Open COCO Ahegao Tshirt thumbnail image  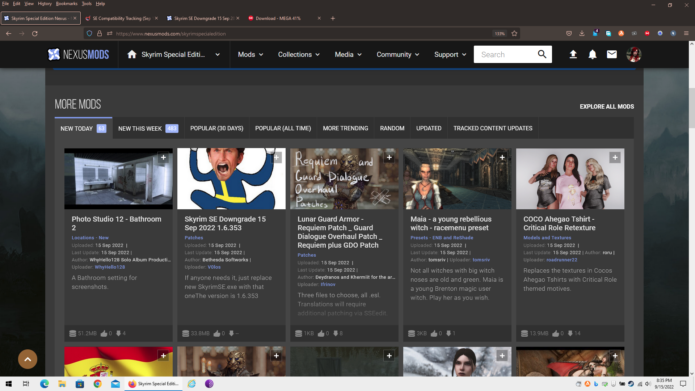tap(570, 179)
